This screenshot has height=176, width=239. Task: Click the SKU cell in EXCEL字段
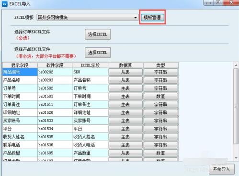[91, 72]
